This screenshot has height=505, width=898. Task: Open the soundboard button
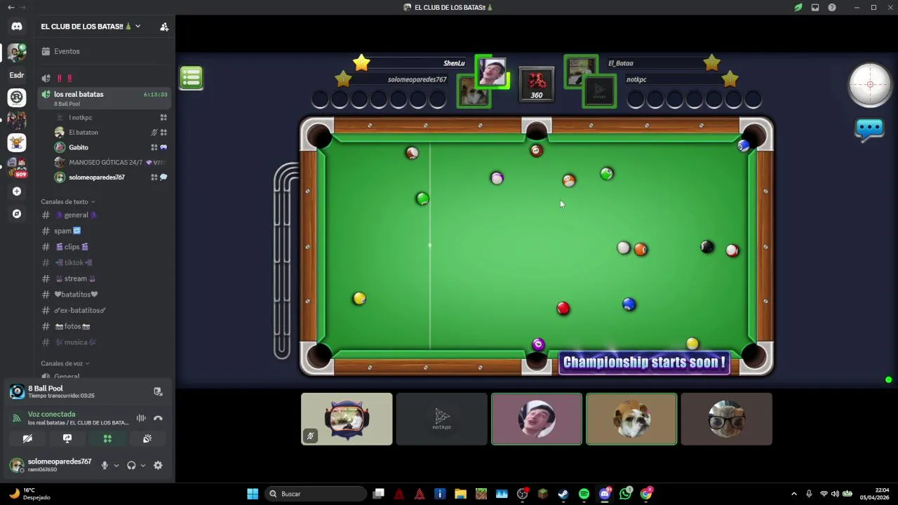(147, 438)
